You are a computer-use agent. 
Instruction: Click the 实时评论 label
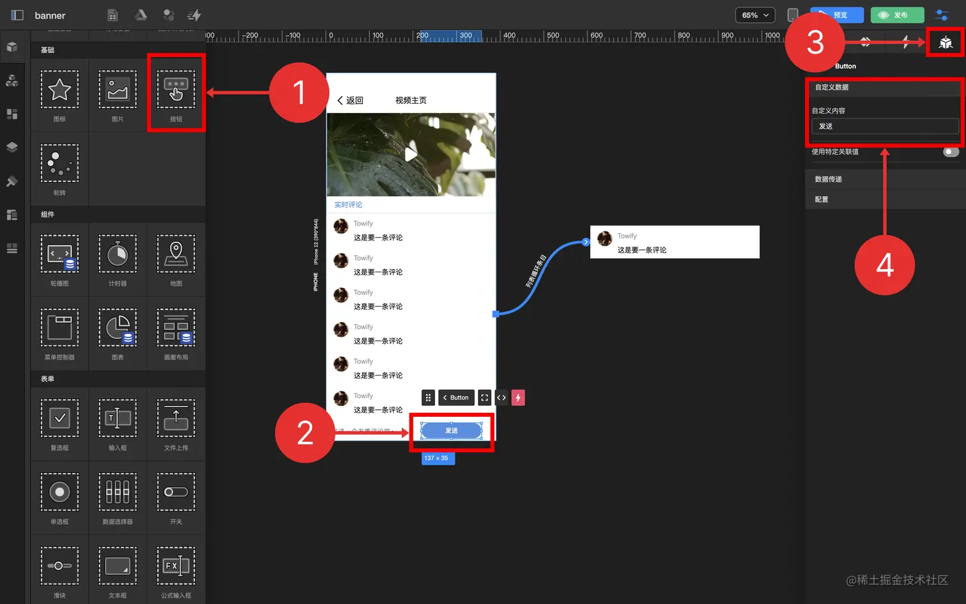(x=348, y=205)
